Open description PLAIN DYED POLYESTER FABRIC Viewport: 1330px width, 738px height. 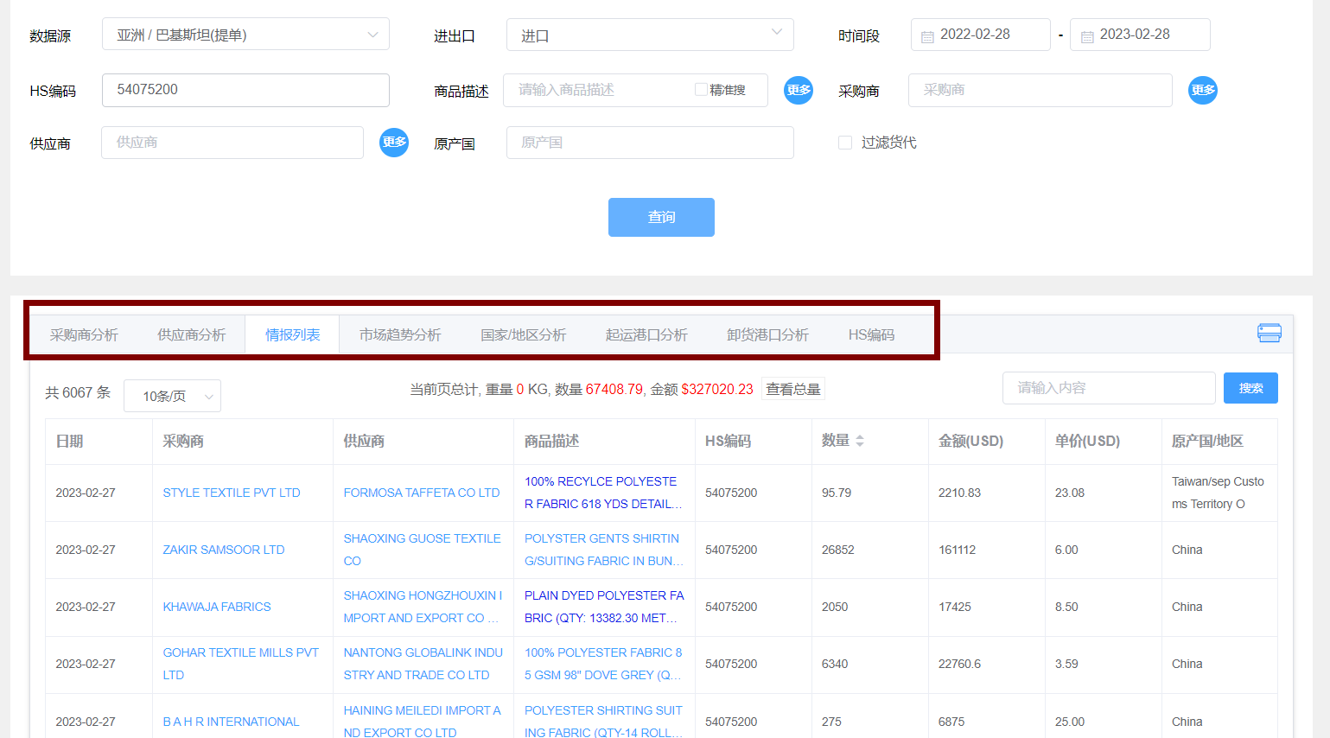point(604,607)
